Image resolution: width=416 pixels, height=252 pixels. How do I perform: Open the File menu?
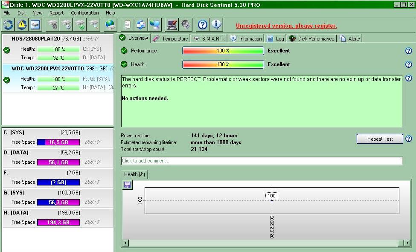[7, 13]
